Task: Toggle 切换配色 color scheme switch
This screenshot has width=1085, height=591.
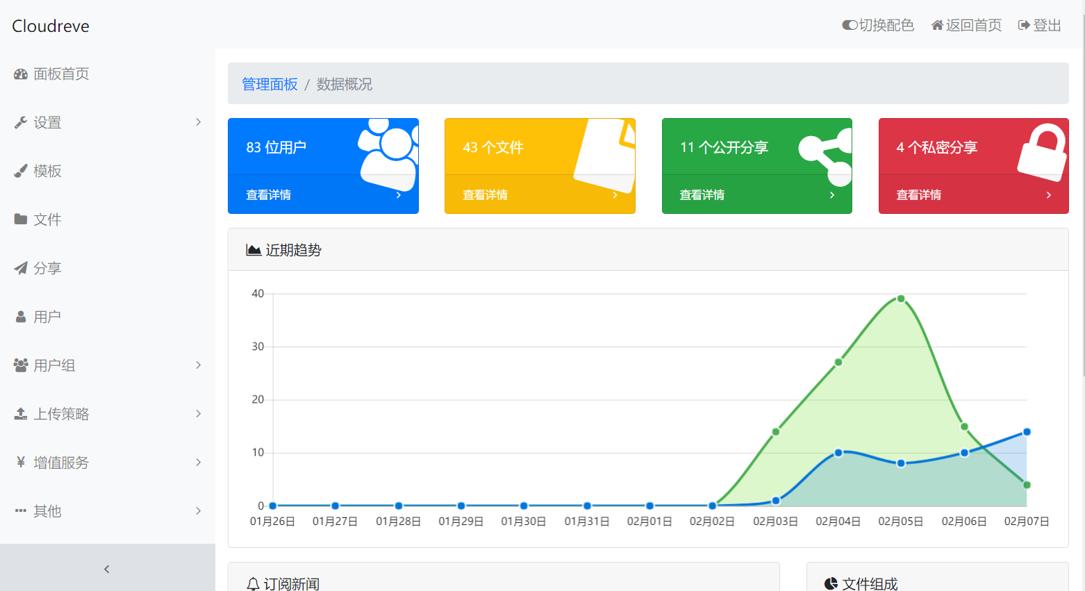Action: [849, 25]
